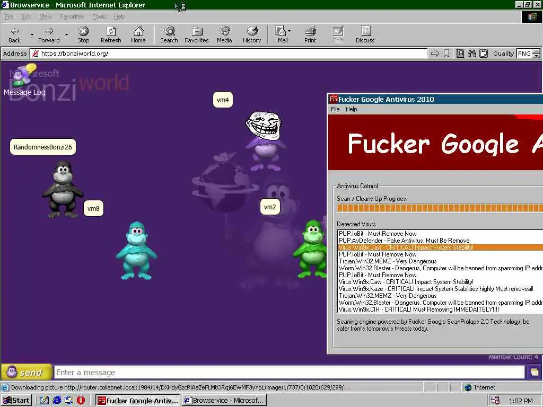The image size is (543, 407).
Task: Open Help menu in Antivirus 2010 window
Action: coord(351,109)
